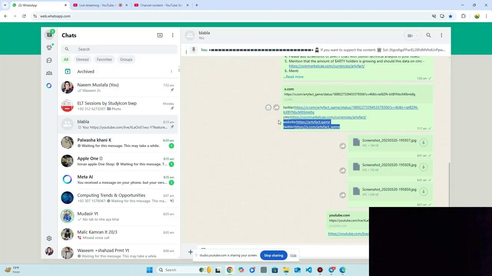Open Waseem +shahzad Prmt Yt chat
This screenshot has width=492, height=276.
(118, 251)
